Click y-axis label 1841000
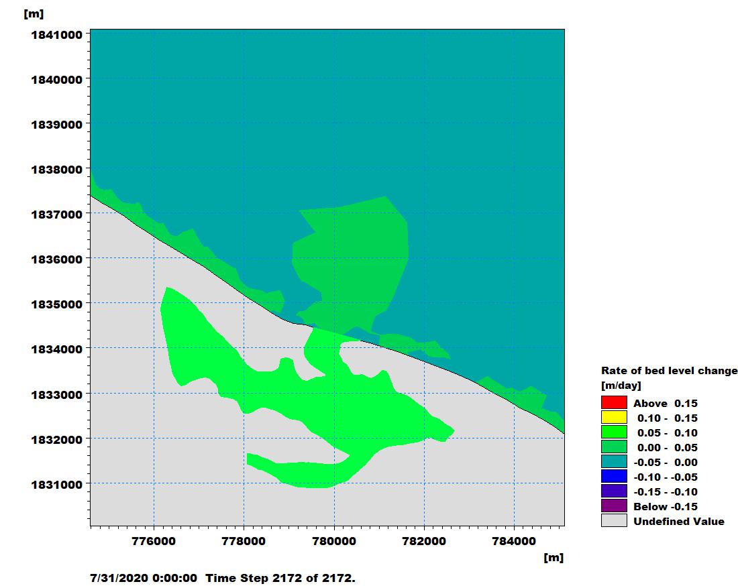 click(x=56, y=35)
